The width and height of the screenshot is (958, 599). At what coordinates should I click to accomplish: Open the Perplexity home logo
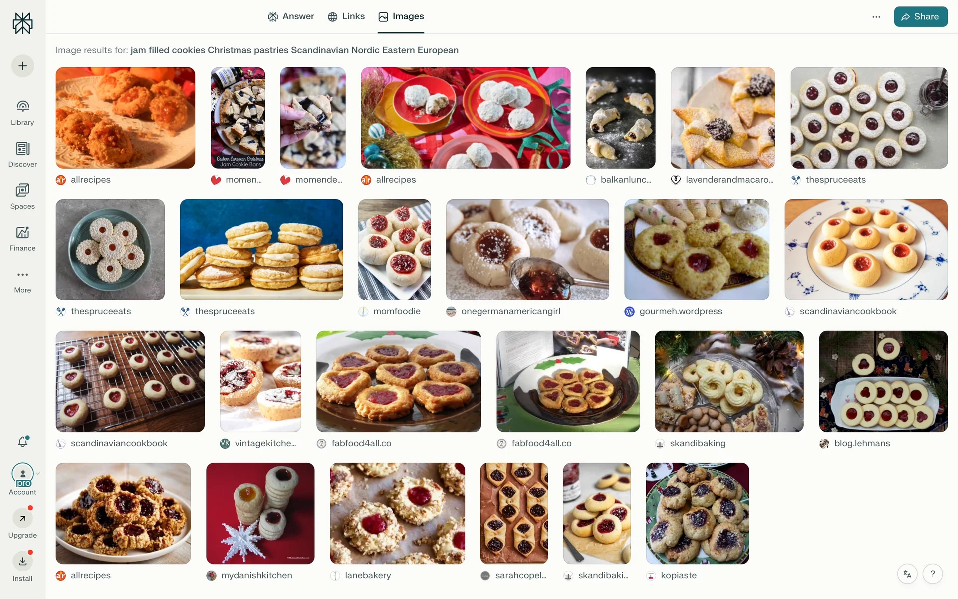[x=22, y=23]
